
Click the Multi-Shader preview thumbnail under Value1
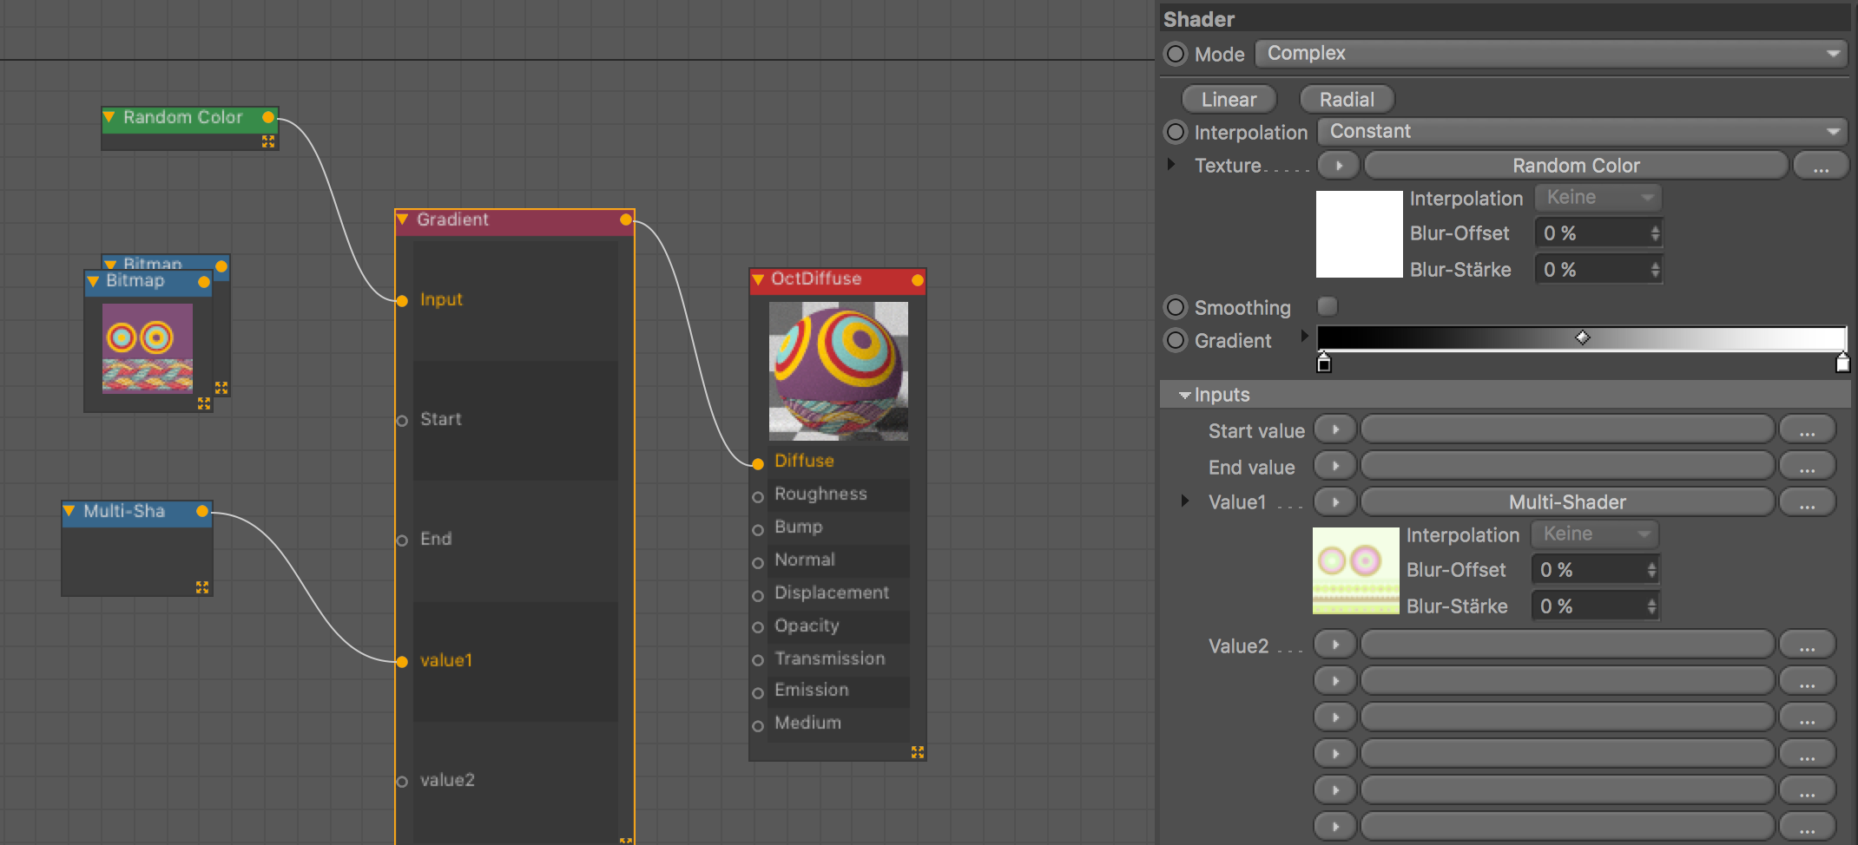pyautogui.click(x=1356, y=571)
